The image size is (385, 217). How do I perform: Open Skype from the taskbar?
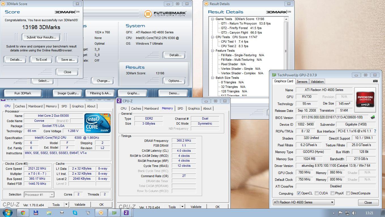click(x=75, y=213)
